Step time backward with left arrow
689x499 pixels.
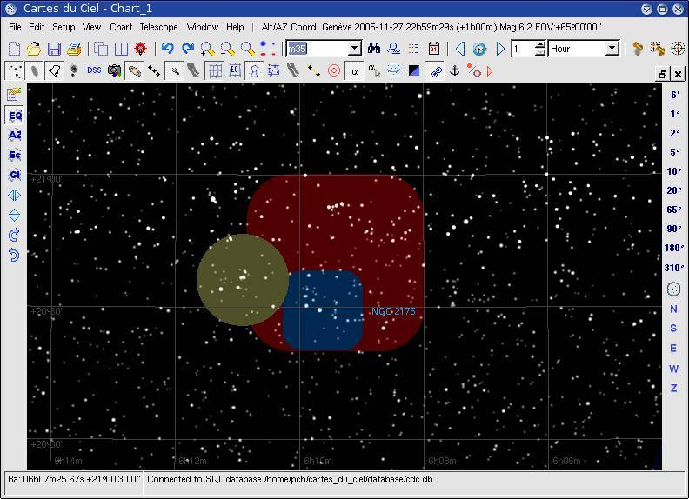click(x=460, y=49)
